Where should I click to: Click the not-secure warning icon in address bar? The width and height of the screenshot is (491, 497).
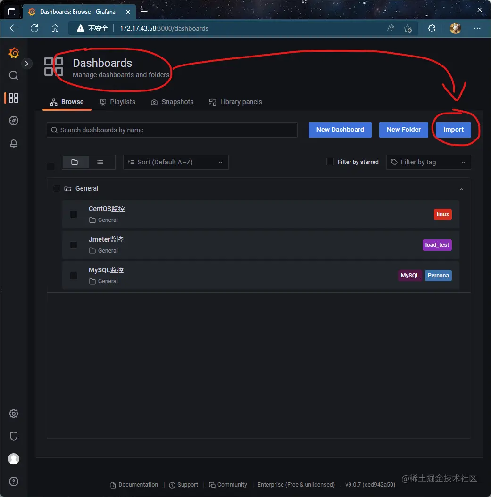pos(81,28)
